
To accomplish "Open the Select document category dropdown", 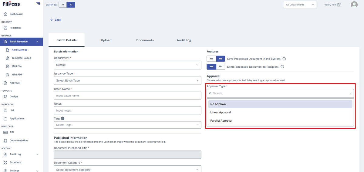I will pos(127,170).
